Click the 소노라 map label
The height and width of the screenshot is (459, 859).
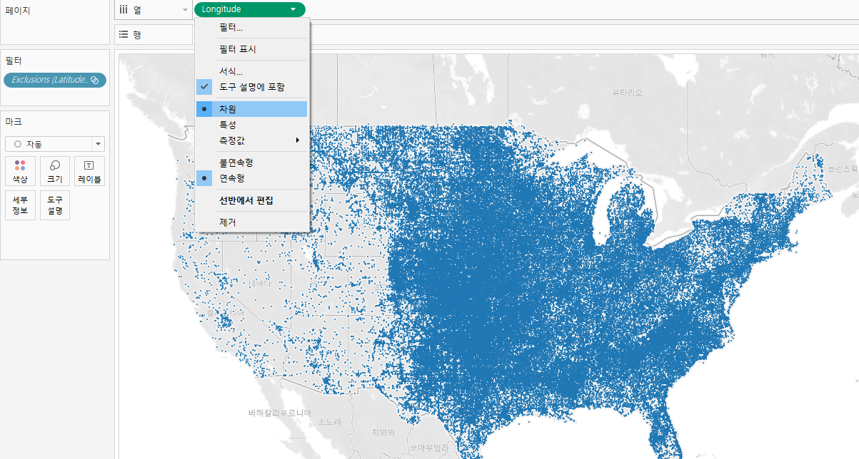coord(330,422)
